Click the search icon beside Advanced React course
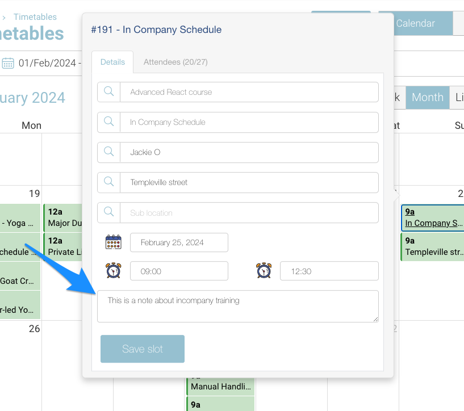 [109, 92]
